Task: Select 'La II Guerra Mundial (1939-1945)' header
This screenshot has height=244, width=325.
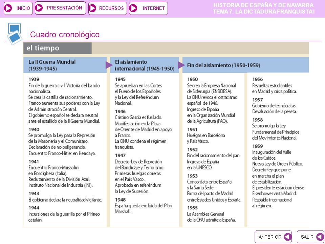Action: (x=65, y=65)
